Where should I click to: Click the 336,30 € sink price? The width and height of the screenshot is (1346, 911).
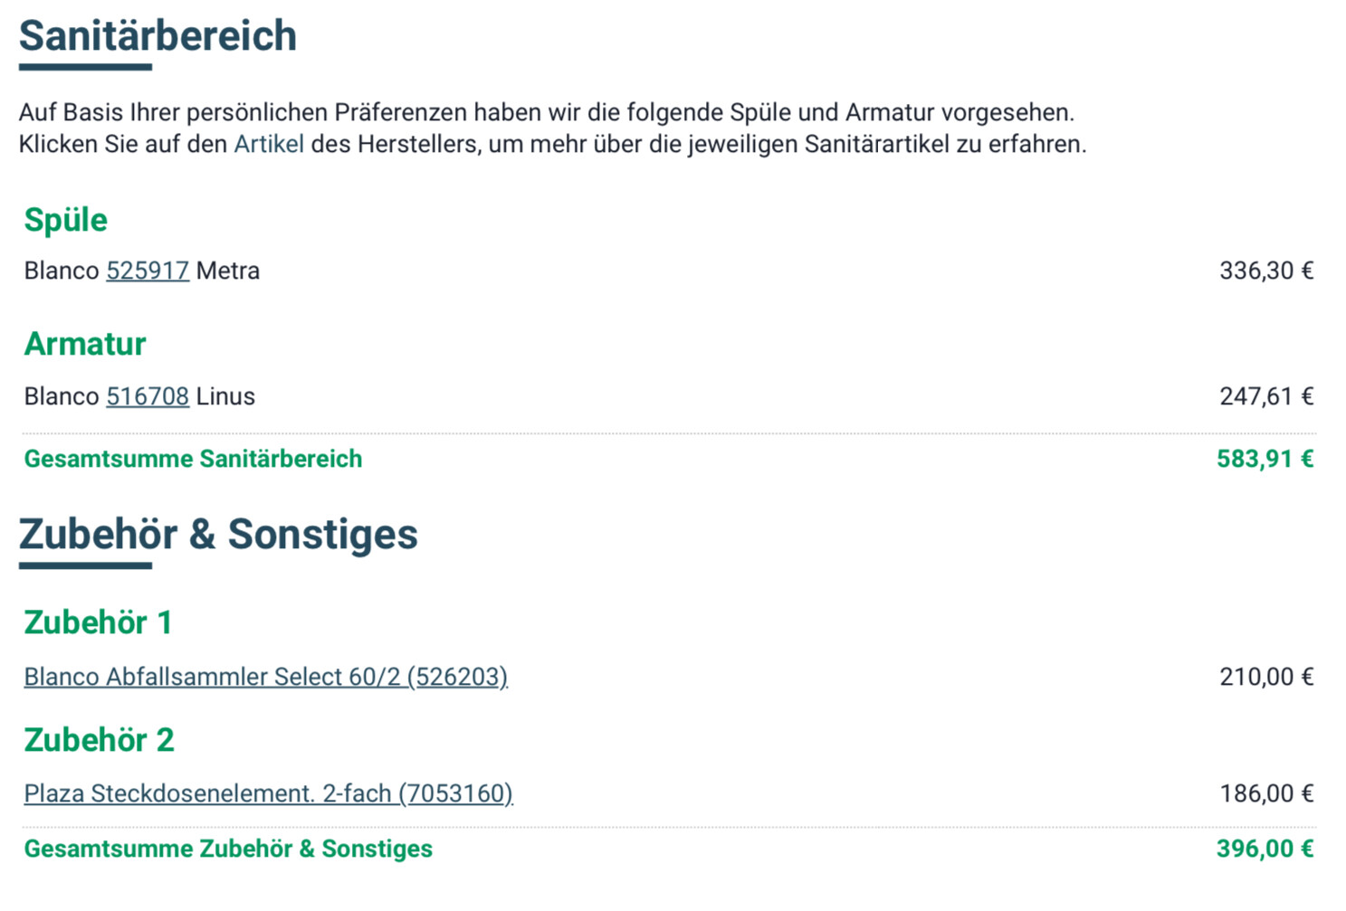[x=1265, y=270]
